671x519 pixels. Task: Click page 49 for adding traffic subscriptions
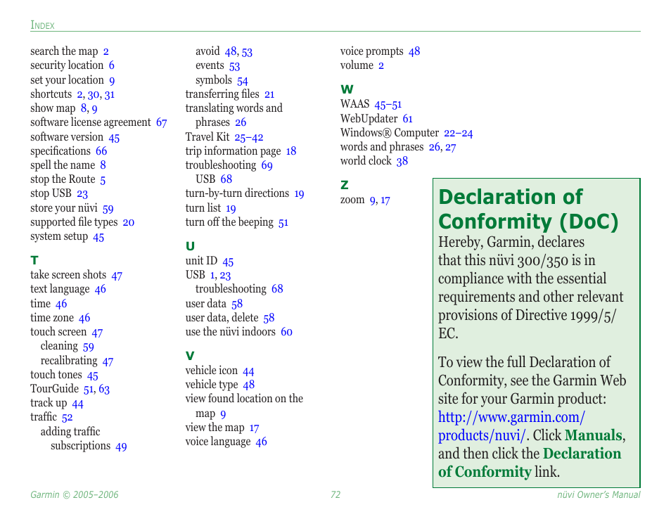121,447
